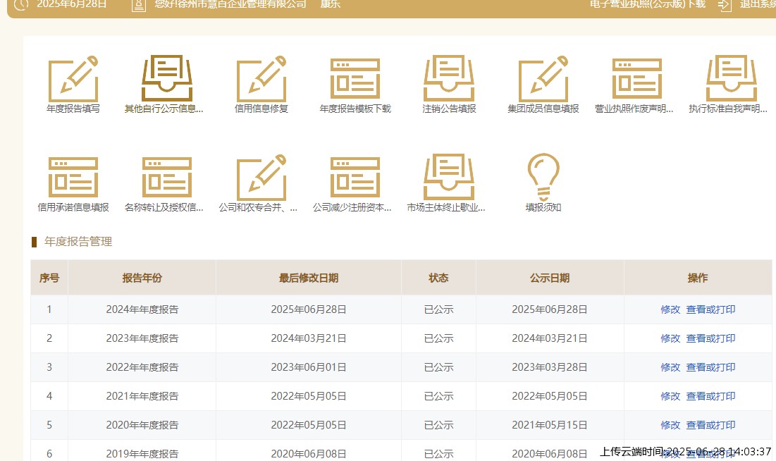Click the user avatar icon in header
This screenshot has width=776, height=461.
[x=139, y=6]
